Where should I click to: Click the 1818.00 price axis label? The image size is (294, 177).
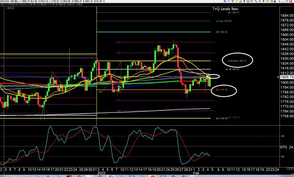coord(287,68)
